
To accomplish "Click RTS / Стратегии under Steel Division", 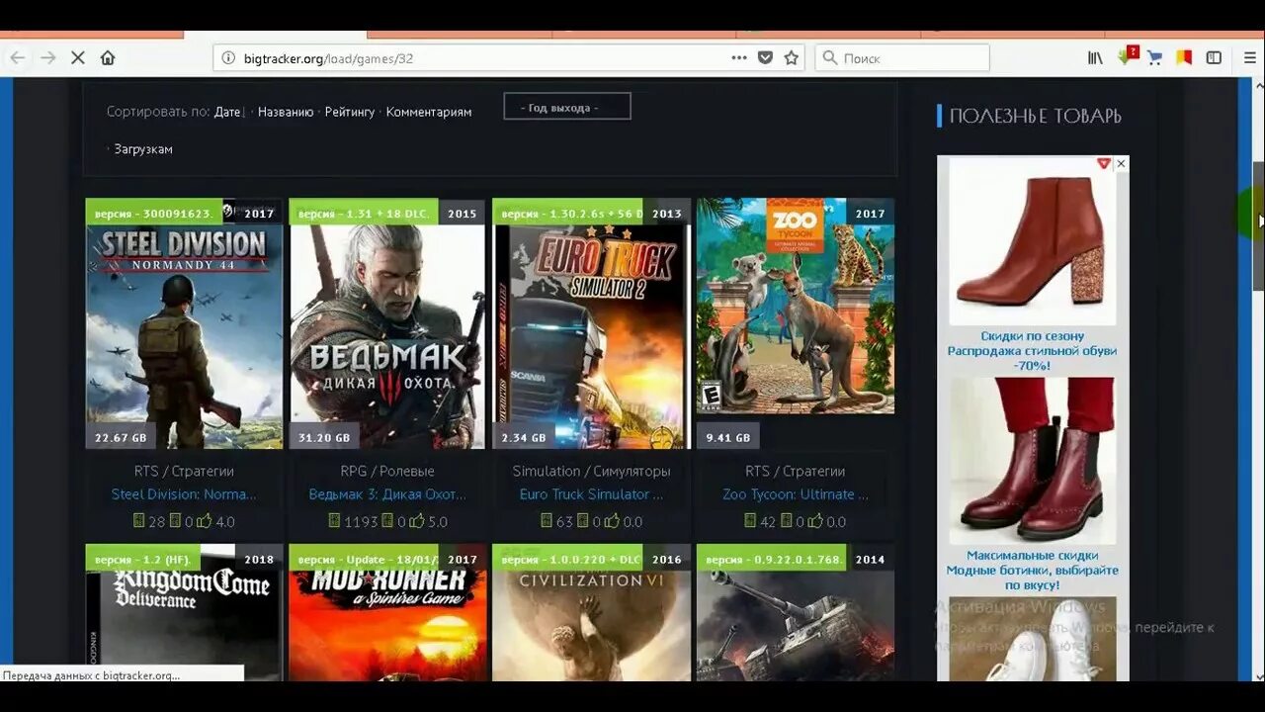I will click(184, 471).
